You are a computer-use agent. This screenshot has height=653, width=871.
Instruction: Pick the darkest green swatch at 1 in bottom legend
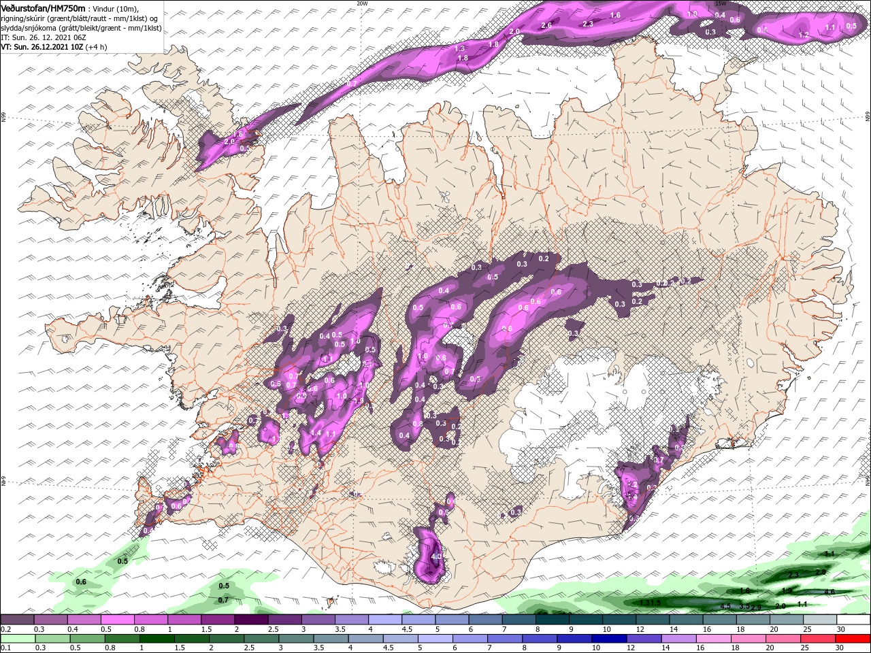tap(157, 638)
